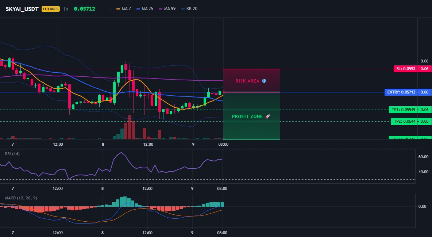
Task: Click the 60.00 RSI axis value
Action: (424, 157)
